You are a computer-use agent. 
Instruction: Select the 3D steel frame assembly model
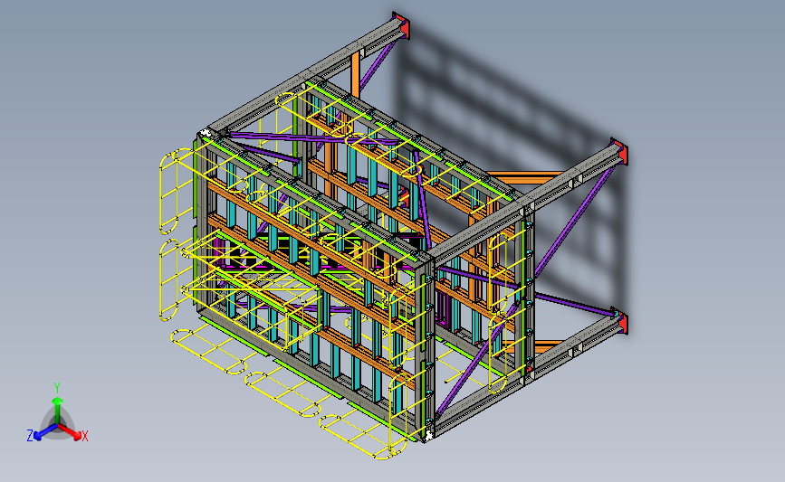coord(394,235)
